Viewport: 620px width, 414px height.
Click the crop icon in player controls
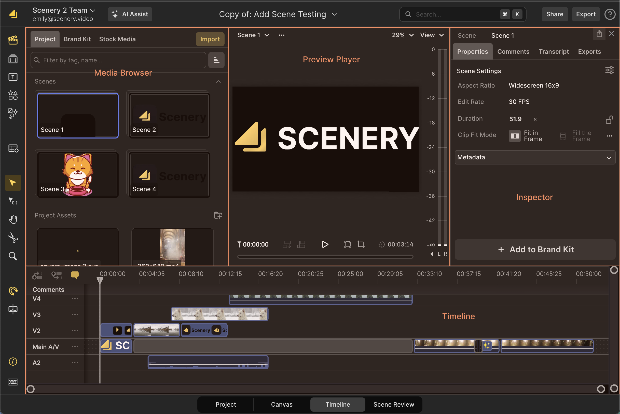click(361, 244)
